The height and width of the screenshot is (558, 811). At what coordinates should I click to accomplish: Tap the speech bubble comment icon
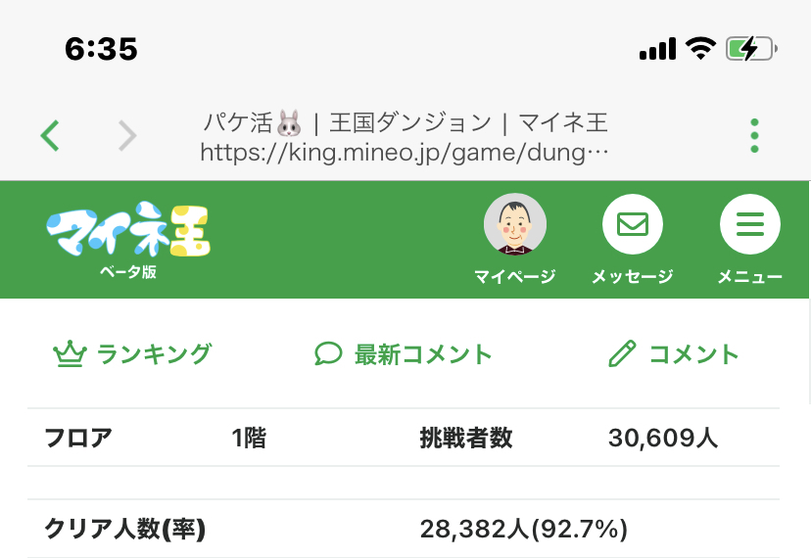pyautogui.click(x=328, y=353)
